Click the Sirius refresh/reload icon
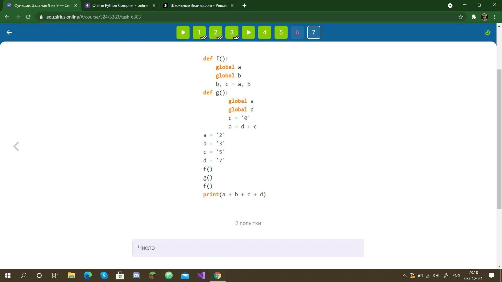Screen dimensions: 502x282 (x=488, y=32)
